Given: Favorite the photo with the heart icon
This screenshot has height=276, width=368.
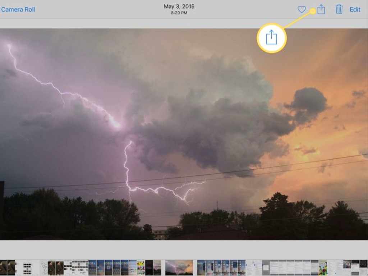Looking at the screenshot, I should point(302,9).
